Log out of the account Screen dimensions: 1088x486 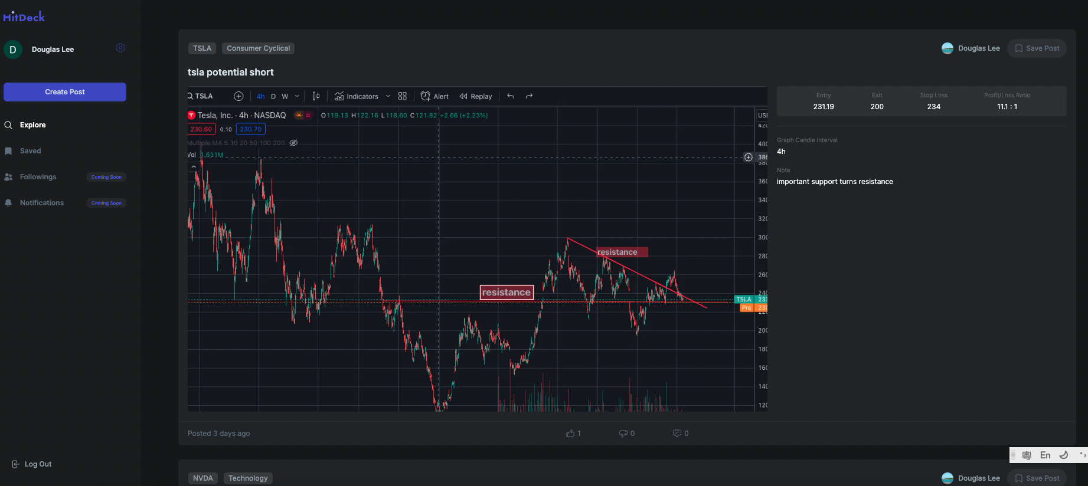click(32, 464)
